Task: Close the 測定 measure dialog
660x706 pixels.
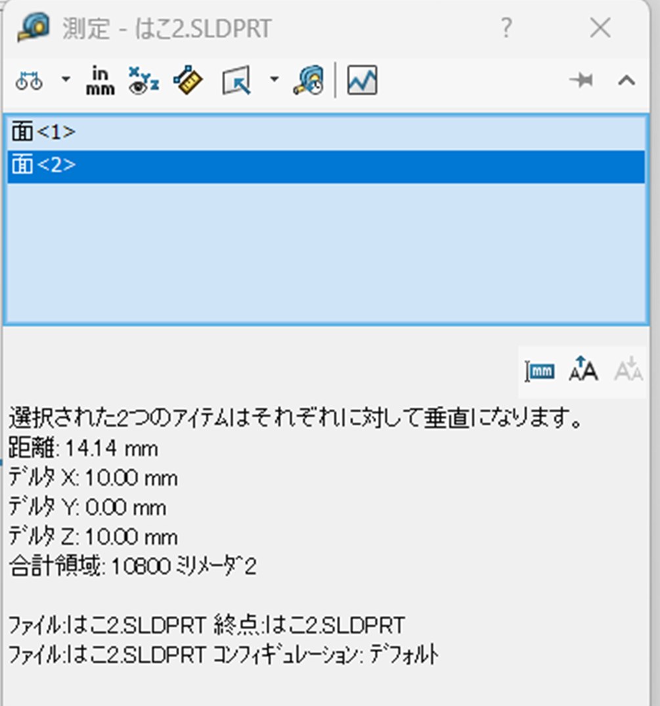Action: click(600, 28)
